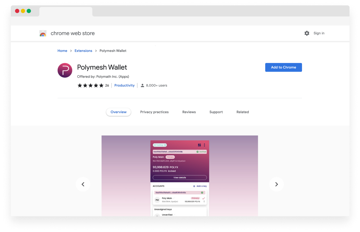Click the Chrome Web Store rainbow logo
The height and width of the screenshot is (232, 360).
43,34
